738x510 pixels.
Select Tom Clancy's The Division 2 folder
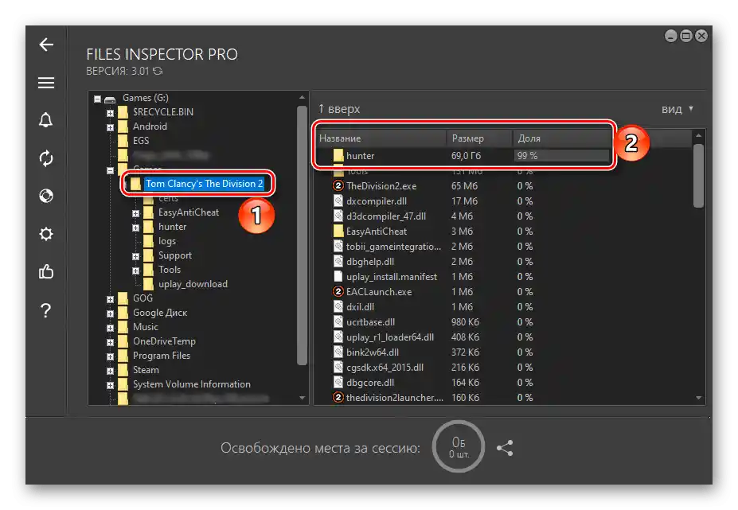(205, 184)
